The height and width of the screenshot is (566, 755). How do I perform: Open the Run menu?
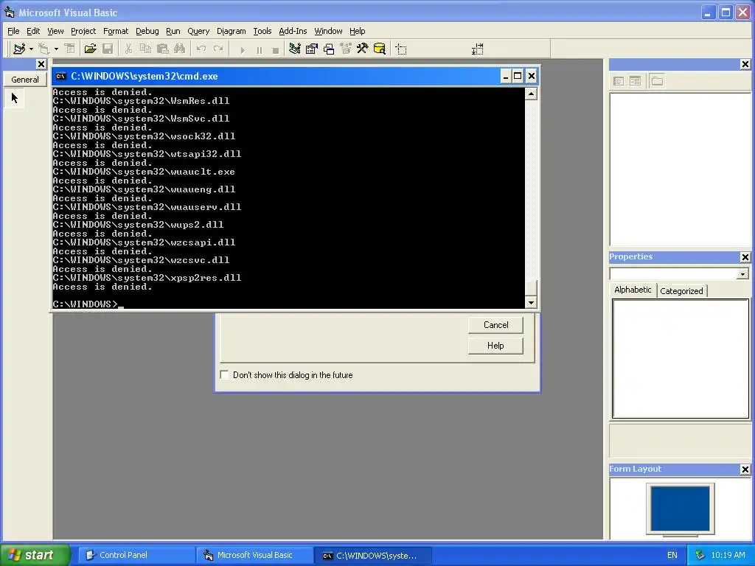click(x=173, y=31)
